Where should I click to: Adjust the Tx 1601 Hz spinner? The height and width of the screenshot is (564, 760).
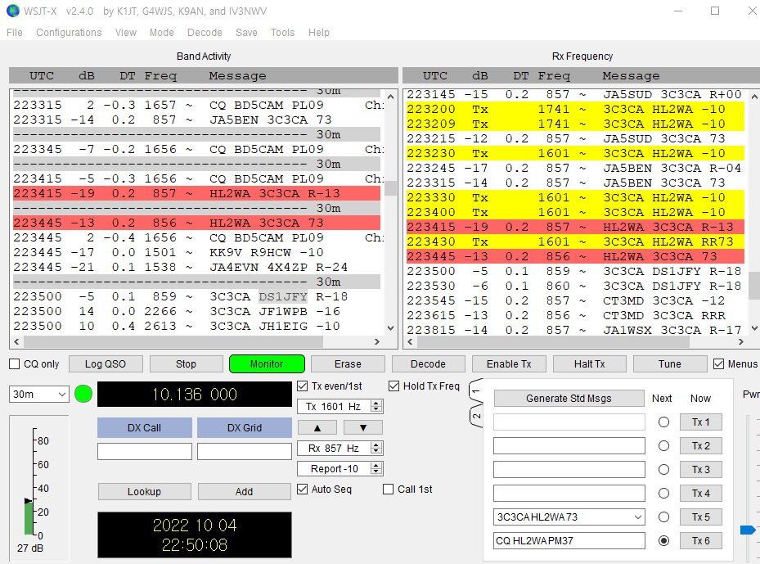pyautogui.click(x=376, y=407)
